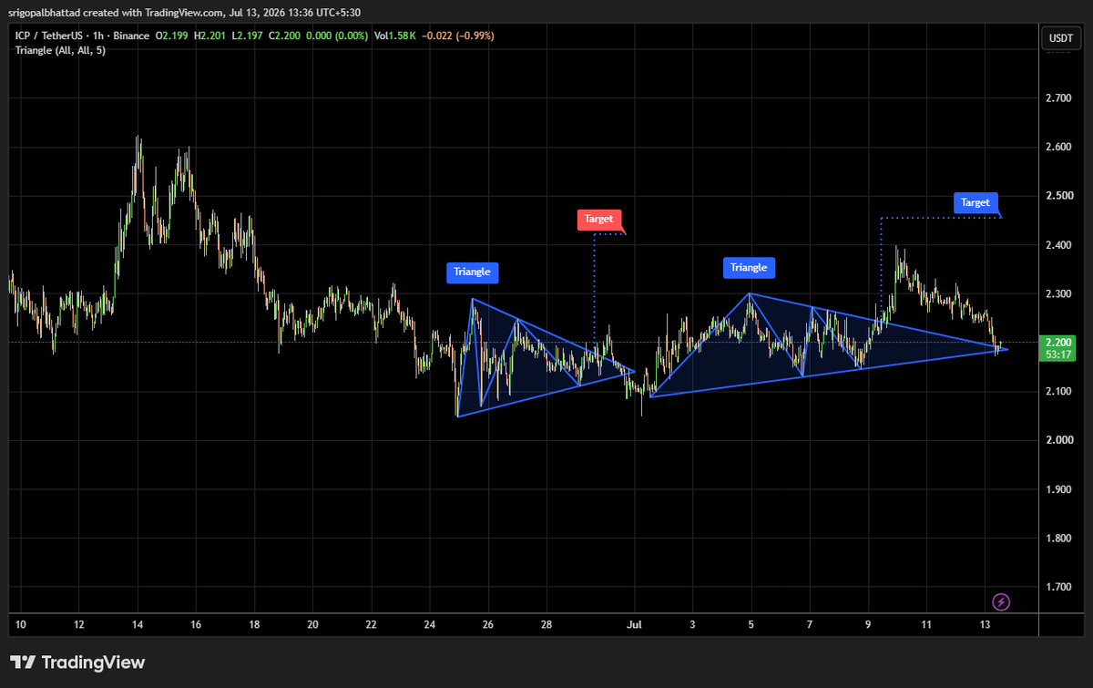Click the 2.300 price axis label

[1057, 294]
